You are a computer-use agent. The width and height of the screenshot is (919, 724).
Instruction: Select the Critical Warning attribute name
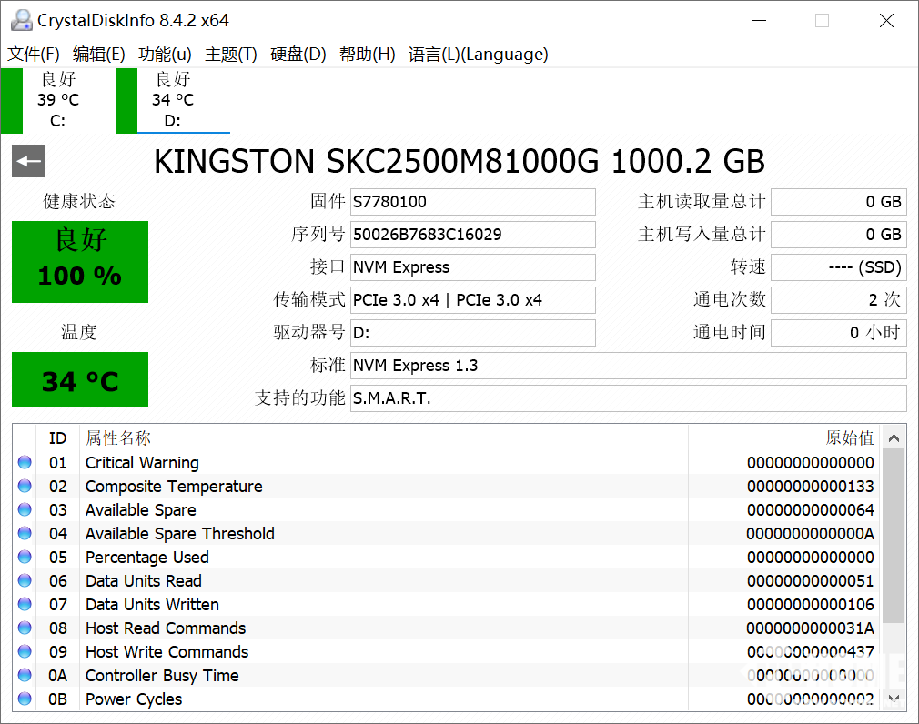pyautogui.click(x=143, y=462)
